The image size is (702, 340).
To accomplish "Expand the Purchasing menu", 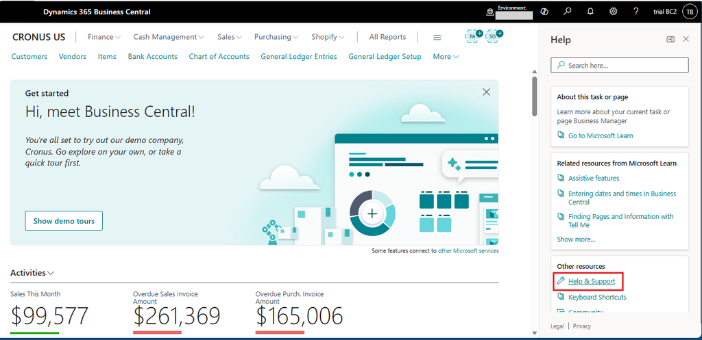I will pyautogui.click(x=276, y=37).
